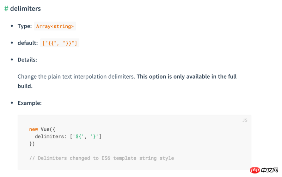This screenshot has width=282, height=177.
Task: Click the Details: label
Action: coord(27,60)
